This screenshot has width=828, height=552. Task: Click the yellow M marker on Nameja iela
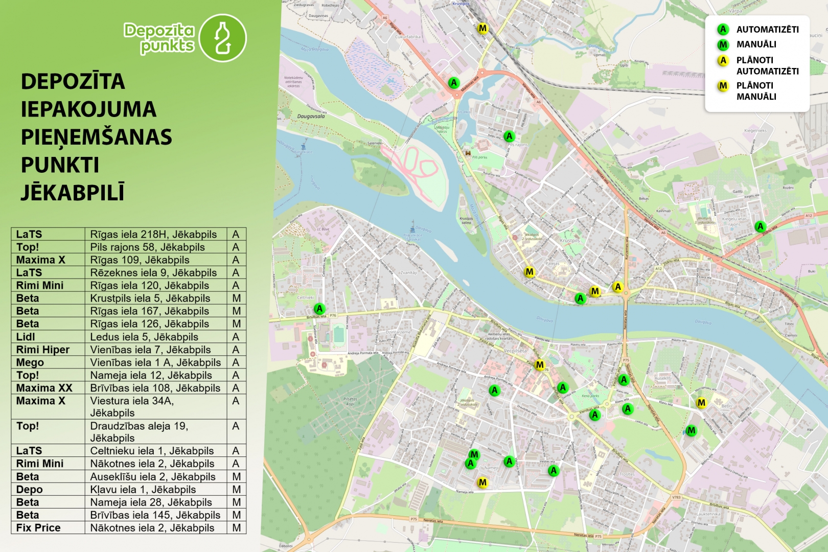click(x=482, y=482)
